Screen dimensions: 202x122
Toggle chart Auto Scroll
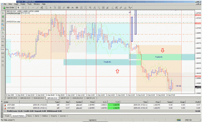coord(3,32)
